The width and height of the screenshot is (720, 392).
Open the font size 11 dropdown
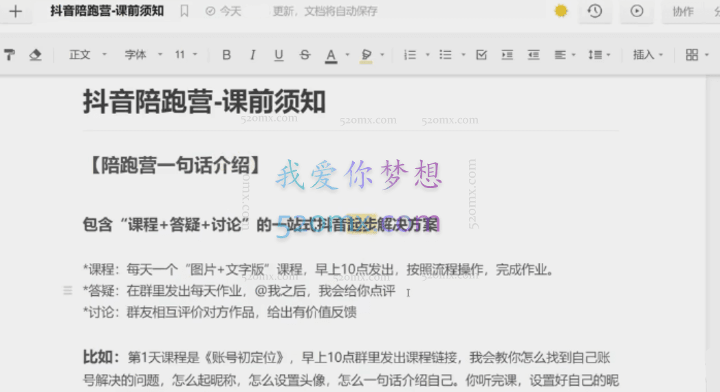[186, 55]
